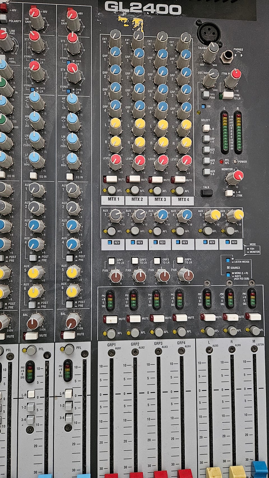
Task: Toggle the REV switch under AUX 2 master
Action: [x=133, y=242]
